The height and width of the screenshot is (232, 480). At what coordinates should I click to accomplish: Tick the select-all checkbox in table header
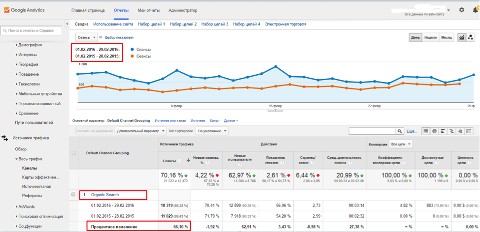click(x=74, y=153)
